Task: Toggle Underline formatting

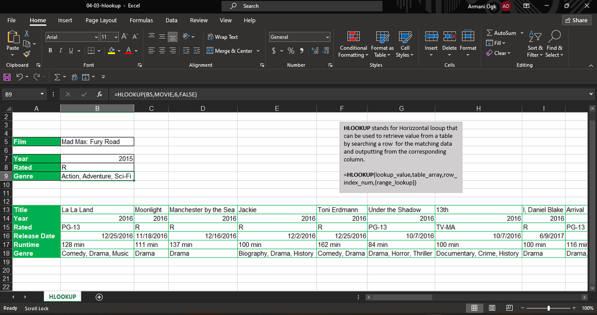Action: [x=71, y=51]
